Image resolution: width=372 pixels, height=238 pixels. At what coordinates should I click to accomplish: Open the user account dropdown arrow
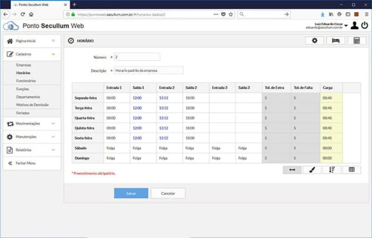[346, 25]
